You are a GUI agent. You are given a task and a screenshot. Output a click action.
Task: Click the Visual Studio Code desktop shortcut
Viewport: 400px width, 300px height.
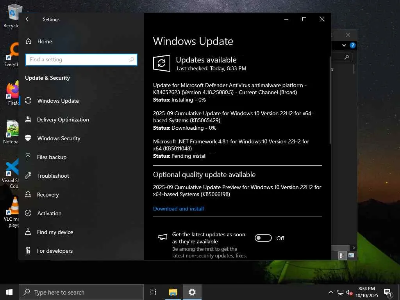[10, 173]
